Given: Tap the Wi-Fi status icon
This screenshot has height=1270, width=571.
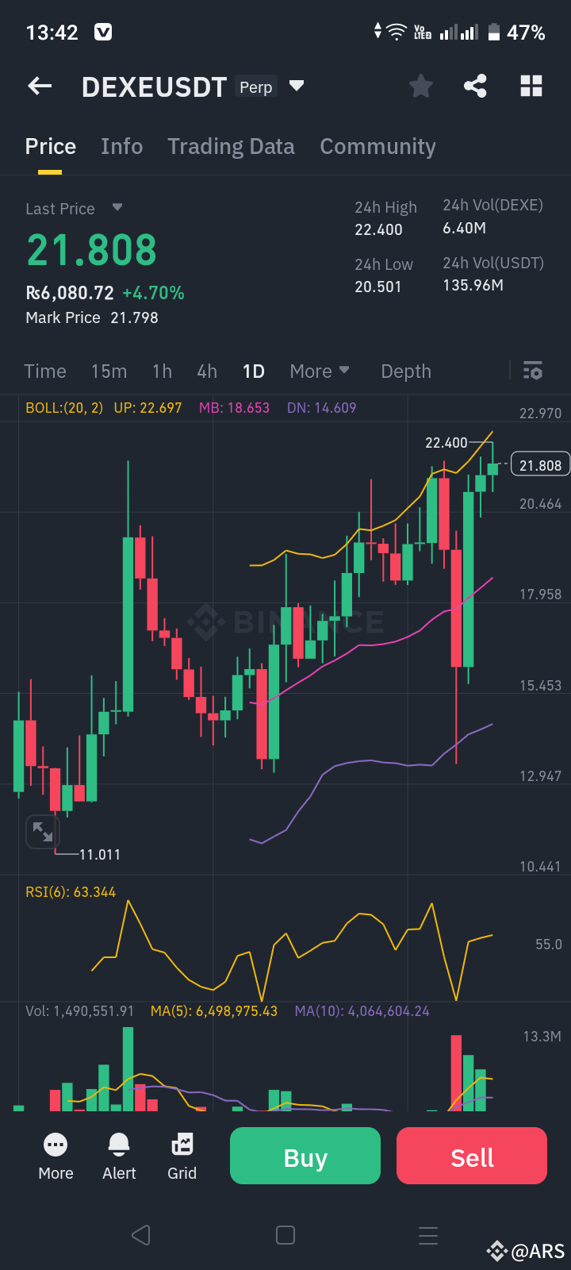Looking at the screenshot, I should [x=397, y=33].
